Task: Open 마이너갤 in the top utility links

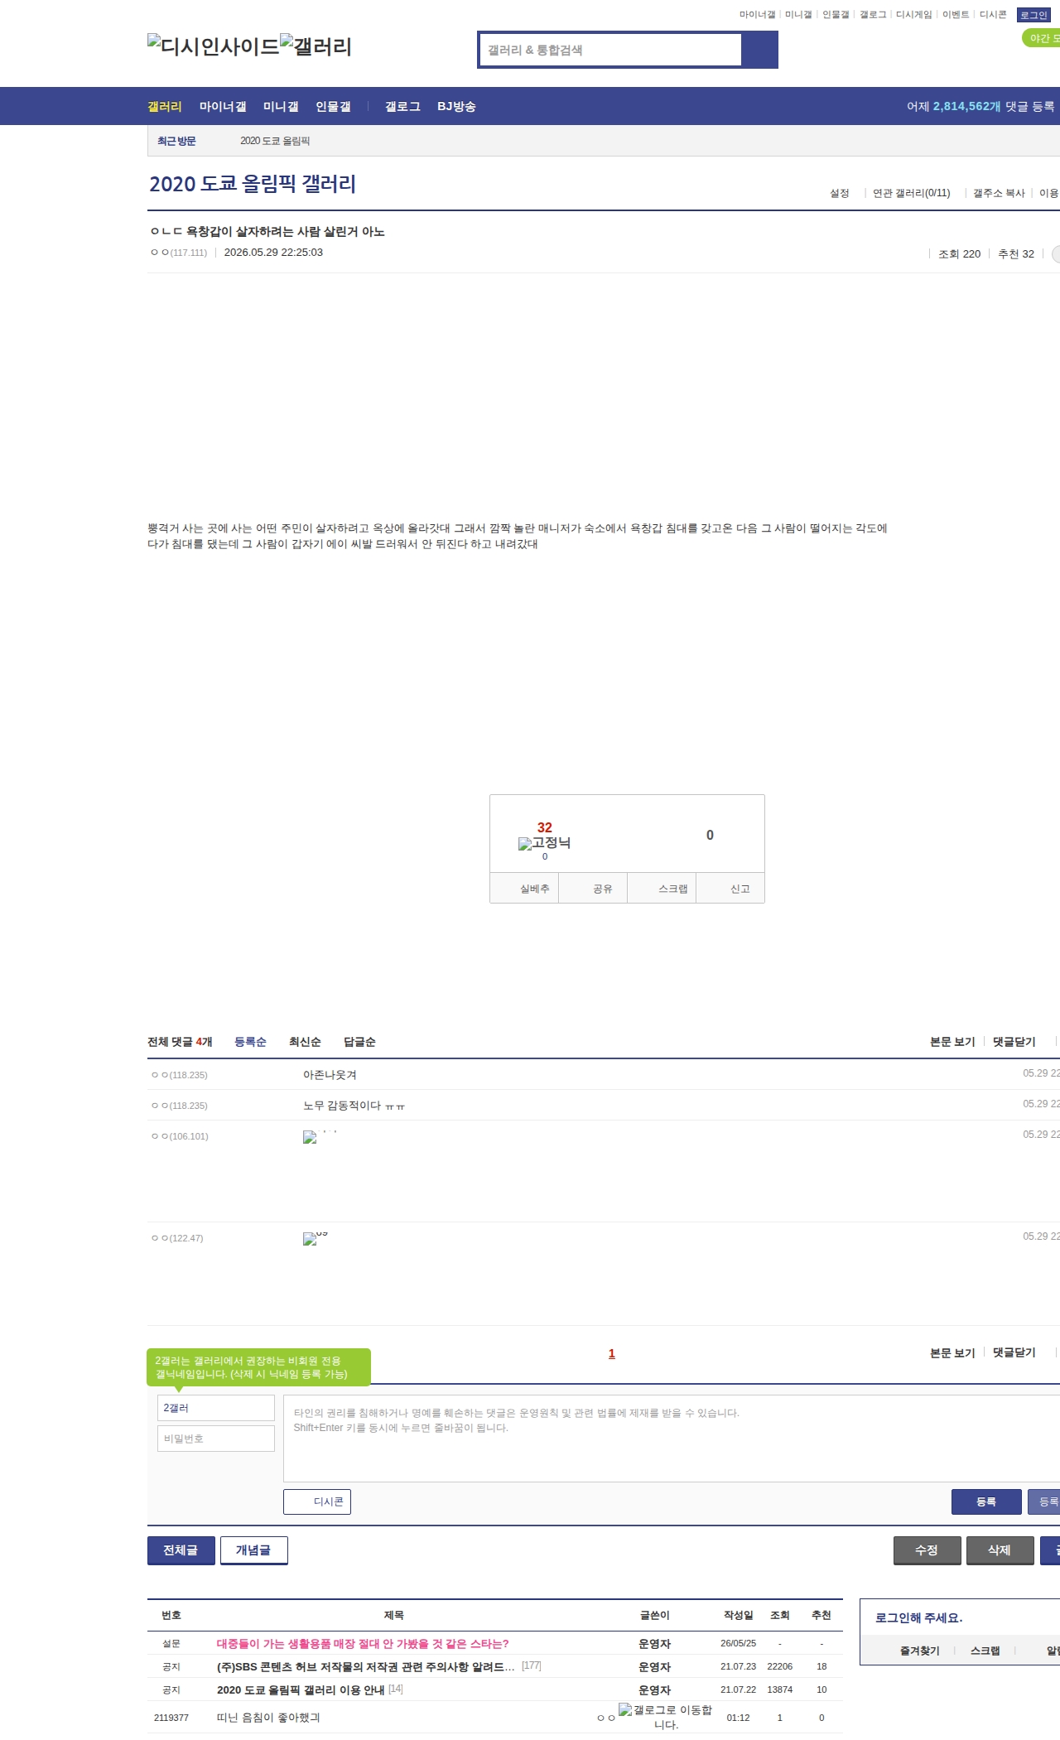Action: click(x=757, y=15)
